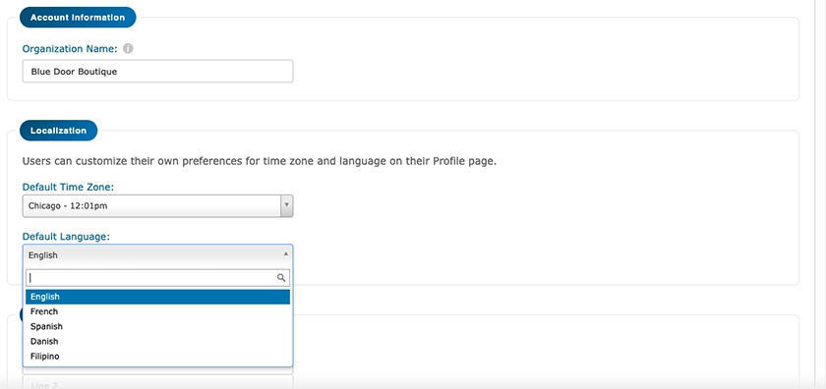Image resolution: width=826 pixels, height=389 pixels.
Task: Choose French as default language
Action: point(157,311)
